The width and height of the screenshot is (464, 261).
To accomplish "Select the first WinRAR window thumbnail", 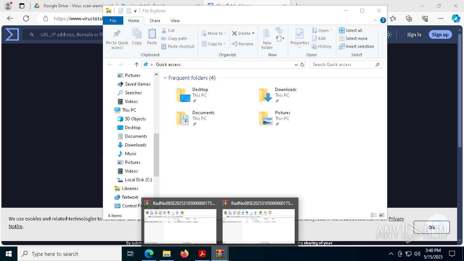I will (x=181, y=222).
